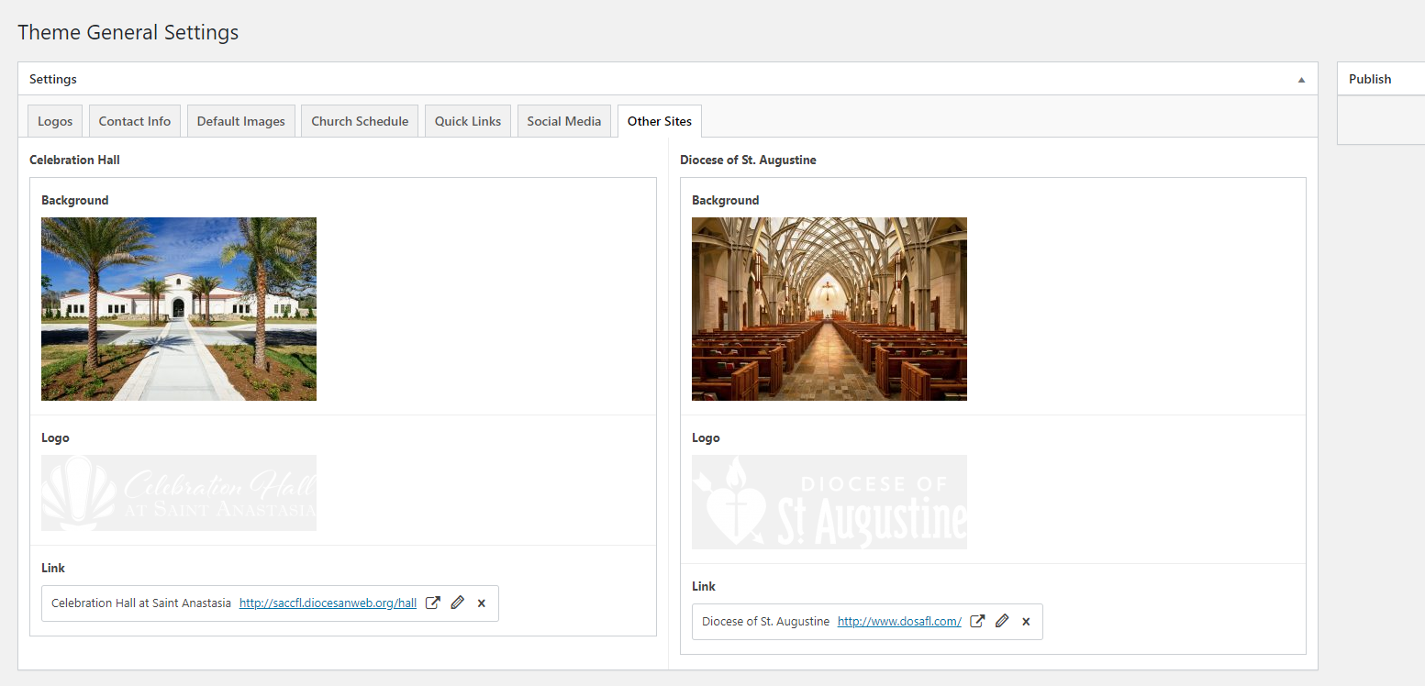Edit the Diocese of St. Augustine link pencil

(1002, 621)
